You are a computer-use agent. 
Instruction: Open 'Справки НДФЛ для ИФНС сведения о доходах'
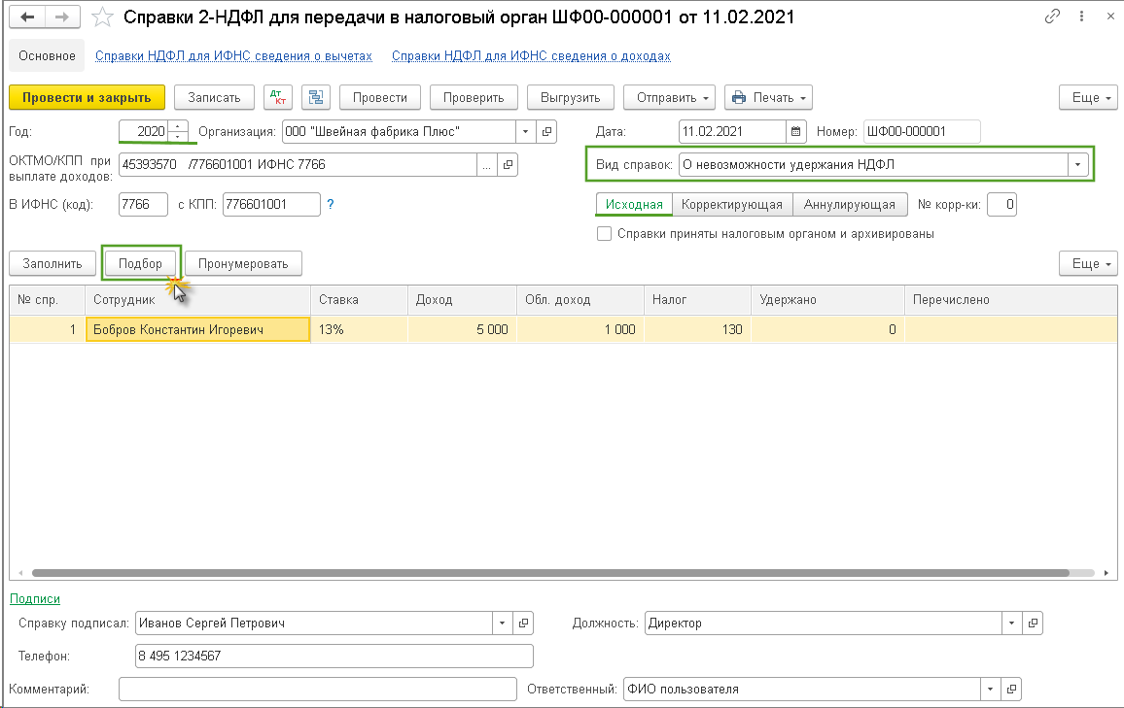pyautogui.click(x=531, y=55)
